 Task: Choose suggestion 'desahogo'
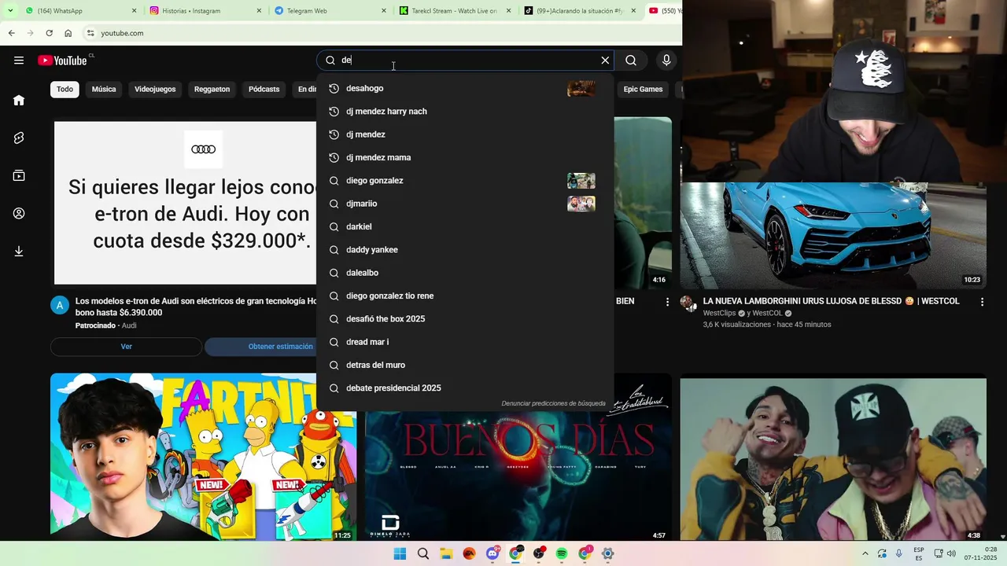pyautogui.click(x=465, y=88)
